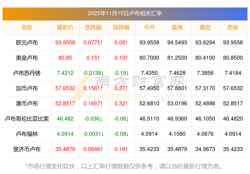Click the change percent 0.18↑
Viewport: 250px width, 174px height.
click(x=121, y=149)
